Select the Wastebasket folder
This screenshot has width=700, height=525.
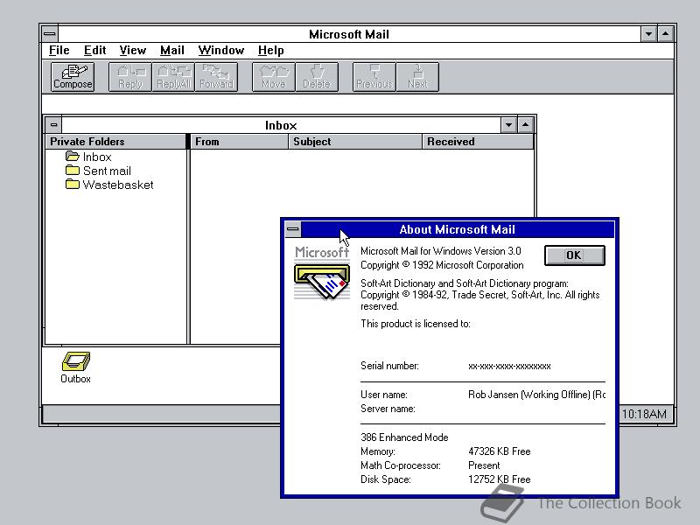pos(109,185)
